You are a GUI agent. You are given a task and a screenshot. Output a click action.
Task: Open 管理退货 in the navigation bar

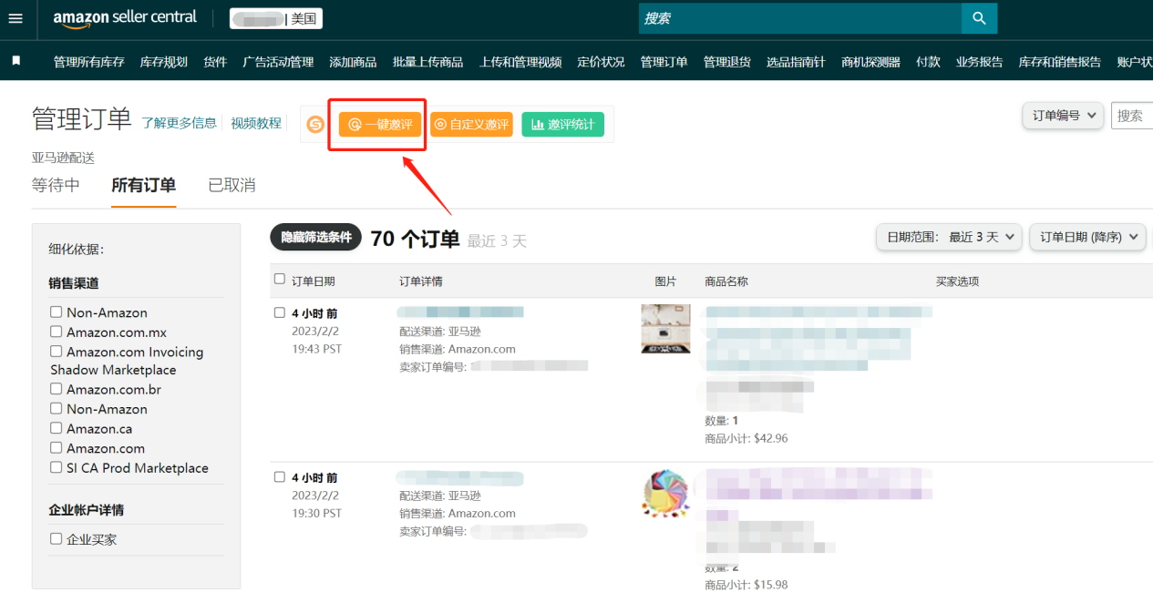pyautogui.click(x=726, y=62)
